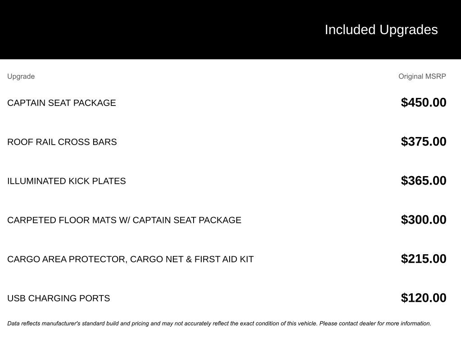Click the $375.00 MSRP value
Viewport: 461px width, 345px height.
coord(424,142)
